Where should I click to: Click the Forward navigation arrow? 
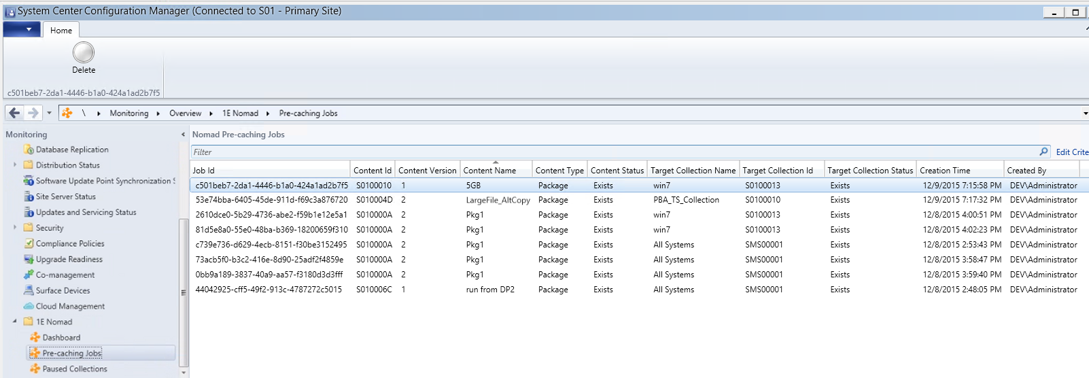pyautogui.click(x=33, y=113)
